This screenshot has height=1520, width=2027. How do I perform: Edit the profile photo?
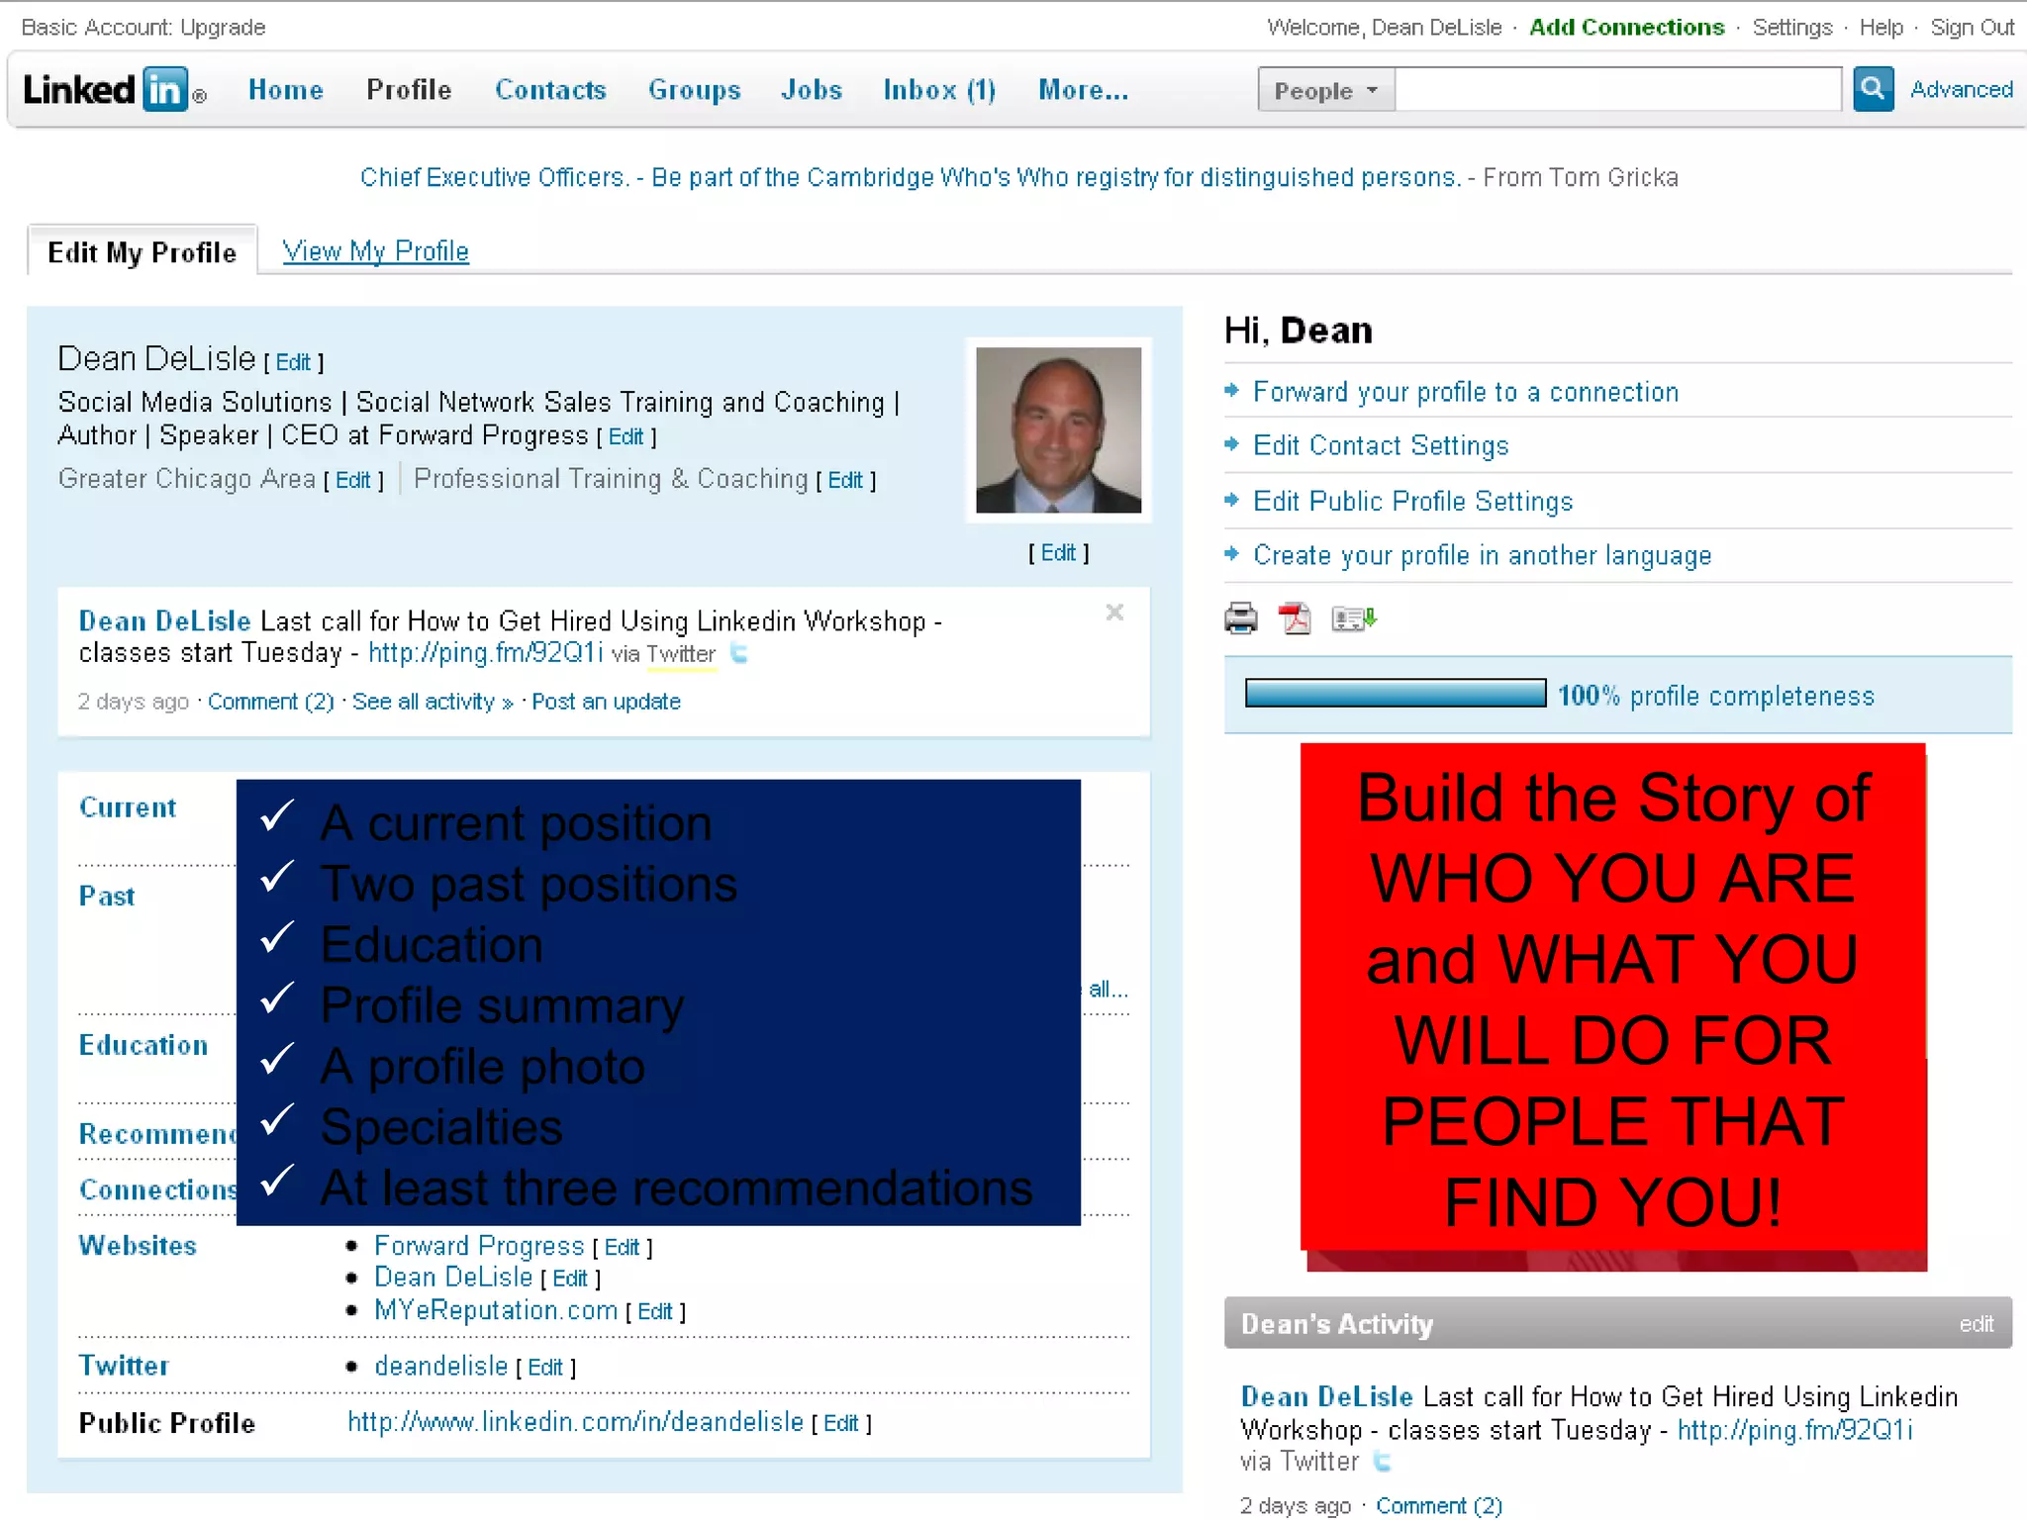coord(1058,553)
